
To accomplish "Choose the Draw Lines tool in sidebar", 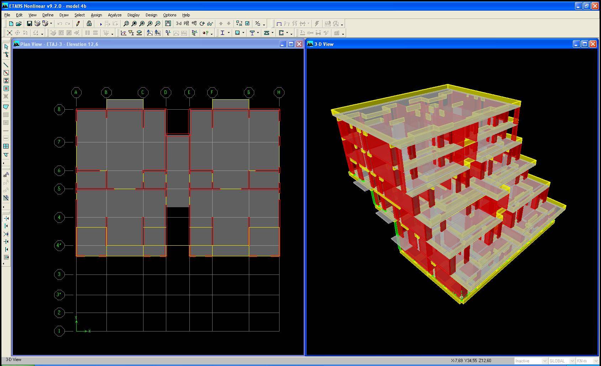I will 6,65.
